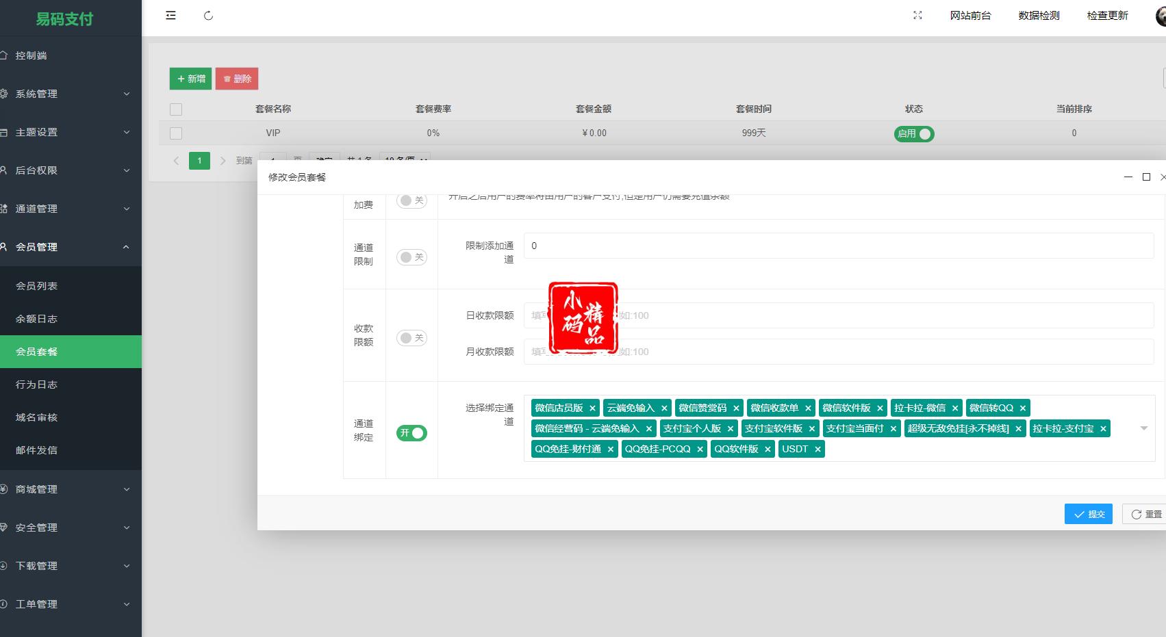Remove the 拉卡拉-微信 channel tag

(955, 408)
